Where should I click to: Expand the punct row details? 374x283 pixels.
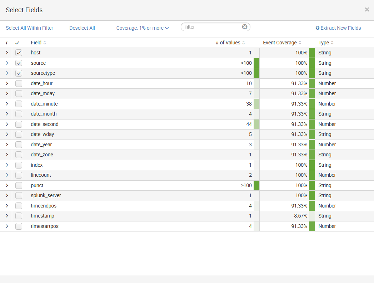point(7,185)
